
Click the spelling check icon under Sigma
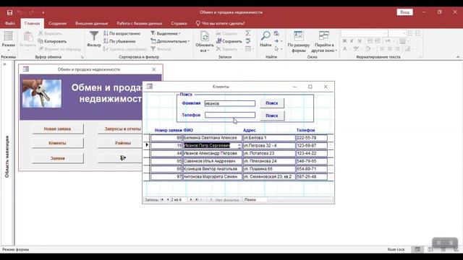[x=248, y=41]
